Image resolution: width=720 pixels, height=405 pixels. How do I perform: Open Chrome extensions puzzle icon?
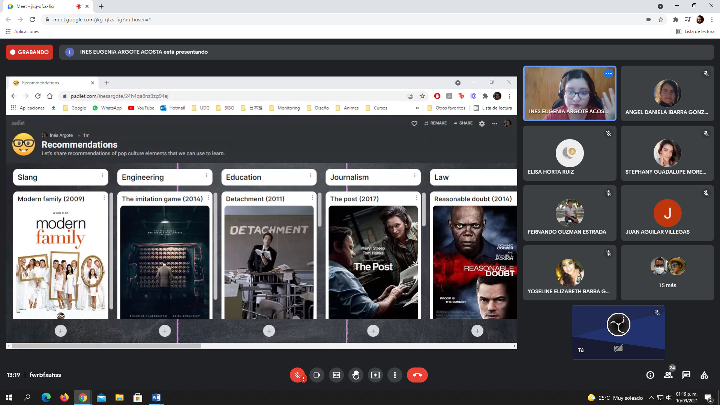[x=676, y=19]
